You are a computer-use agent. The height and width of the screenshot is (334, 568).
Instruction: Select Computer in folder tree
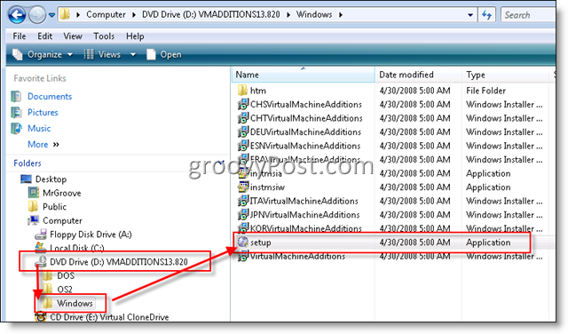[x=62, y=220]
